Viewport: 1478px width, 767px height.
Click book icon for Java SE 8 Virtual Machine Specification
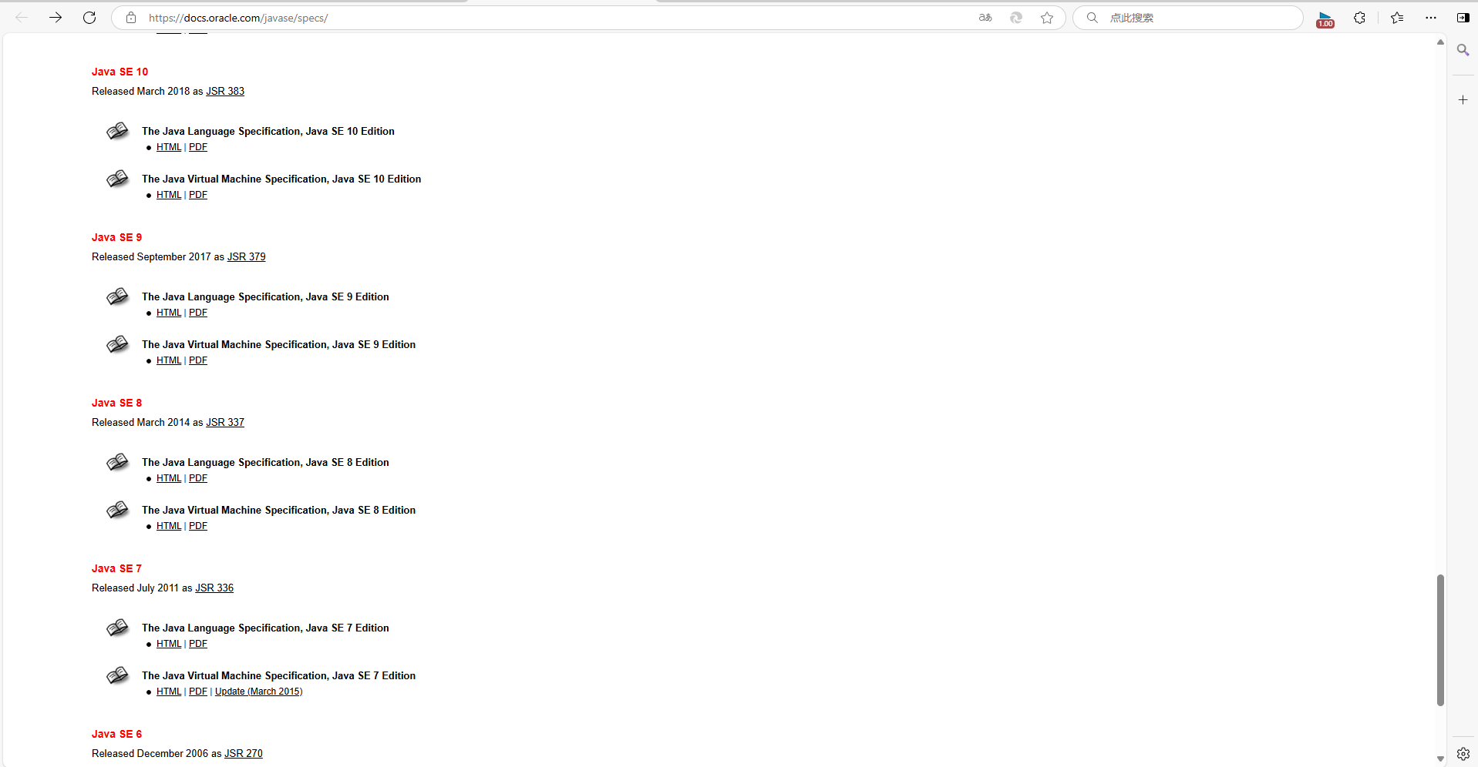pyautogui.click(x=117, y=510)
